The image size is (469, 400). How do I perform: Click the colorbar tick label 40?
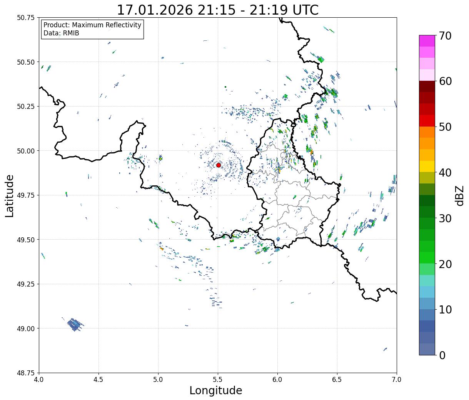(x=445, y=173)
